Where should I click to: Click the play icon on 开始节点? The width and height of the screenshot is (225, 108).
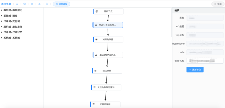tap(97, 11)
